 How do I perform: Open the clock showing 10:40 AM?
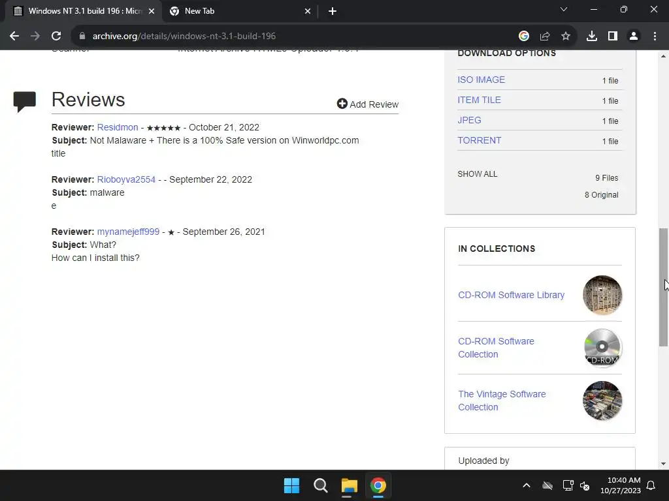[x=621, y=485]
